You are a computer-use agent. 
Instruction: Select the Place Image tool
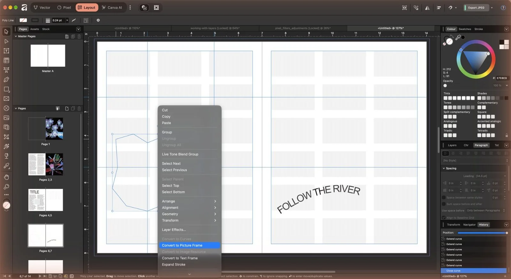coord(6,118)
